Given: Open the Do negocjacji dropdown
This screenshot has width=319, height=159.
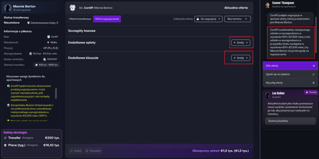Looking at the screenshot, I should pos(208,19).
